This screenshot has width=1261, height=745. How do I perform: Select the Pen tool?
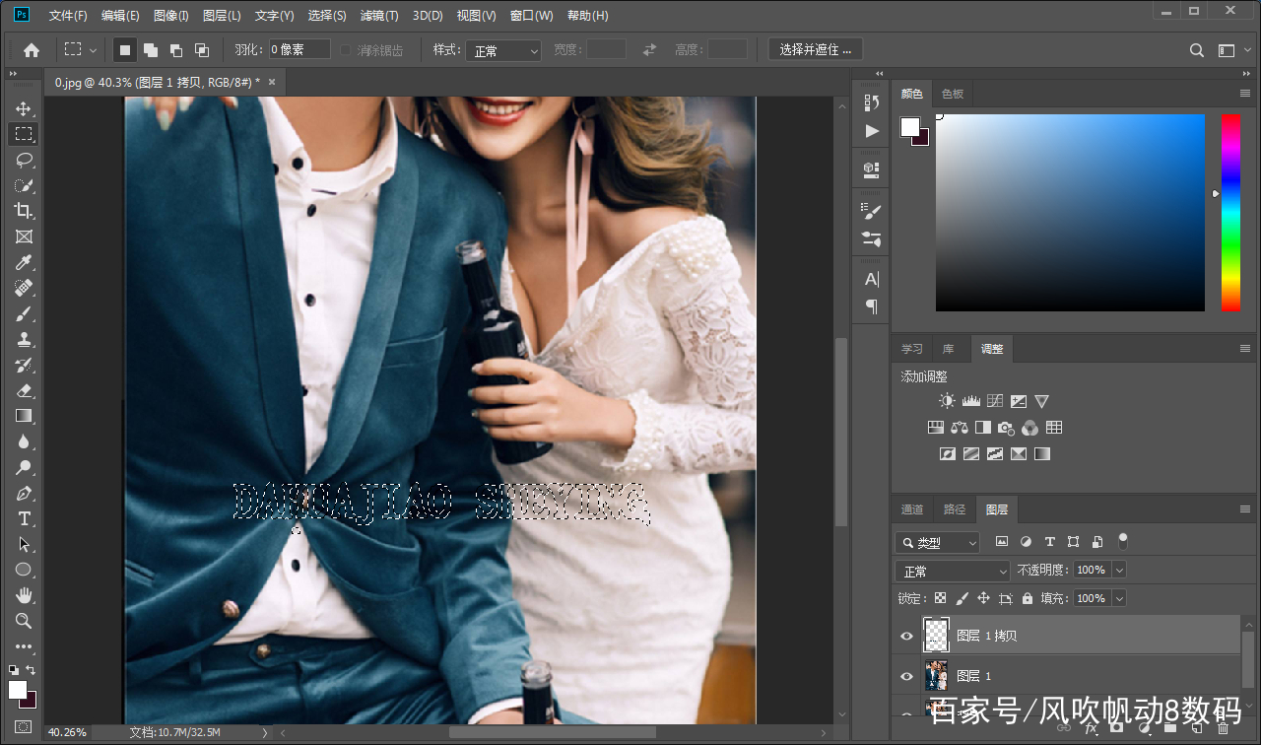click(x=24, y=493)
